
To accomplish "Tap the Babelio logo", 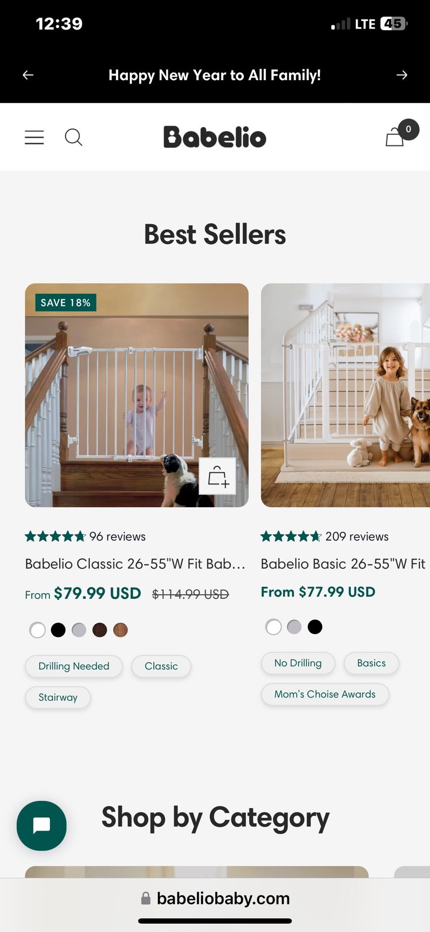I will click(x=215, y=137).
